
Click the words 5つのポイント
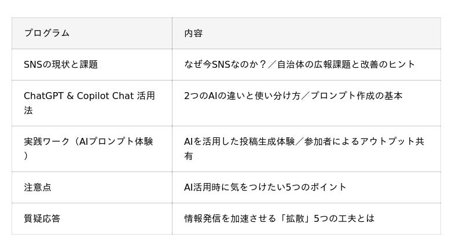point(317,187)
